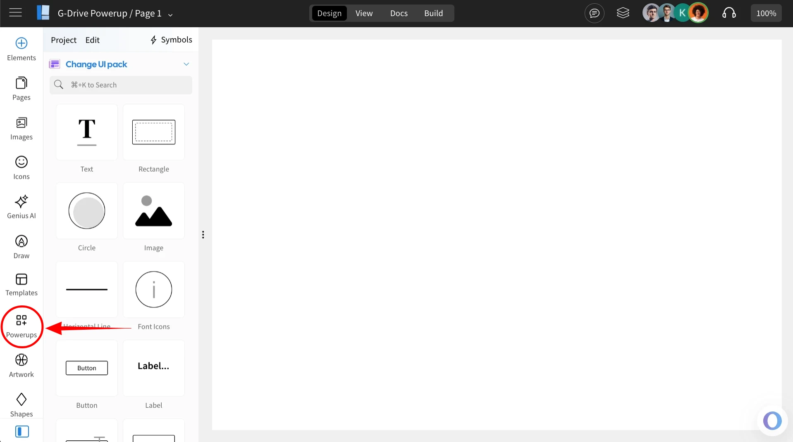Open the Shapes panel
This screenshot has width=793, height=442.
click(x=21, y=404)
